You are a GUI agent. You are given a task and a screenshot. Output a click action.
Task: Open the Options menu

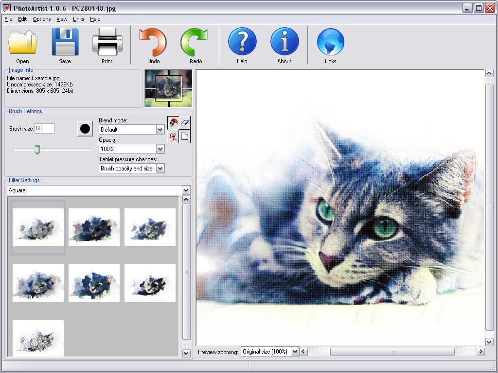[42, 19]
